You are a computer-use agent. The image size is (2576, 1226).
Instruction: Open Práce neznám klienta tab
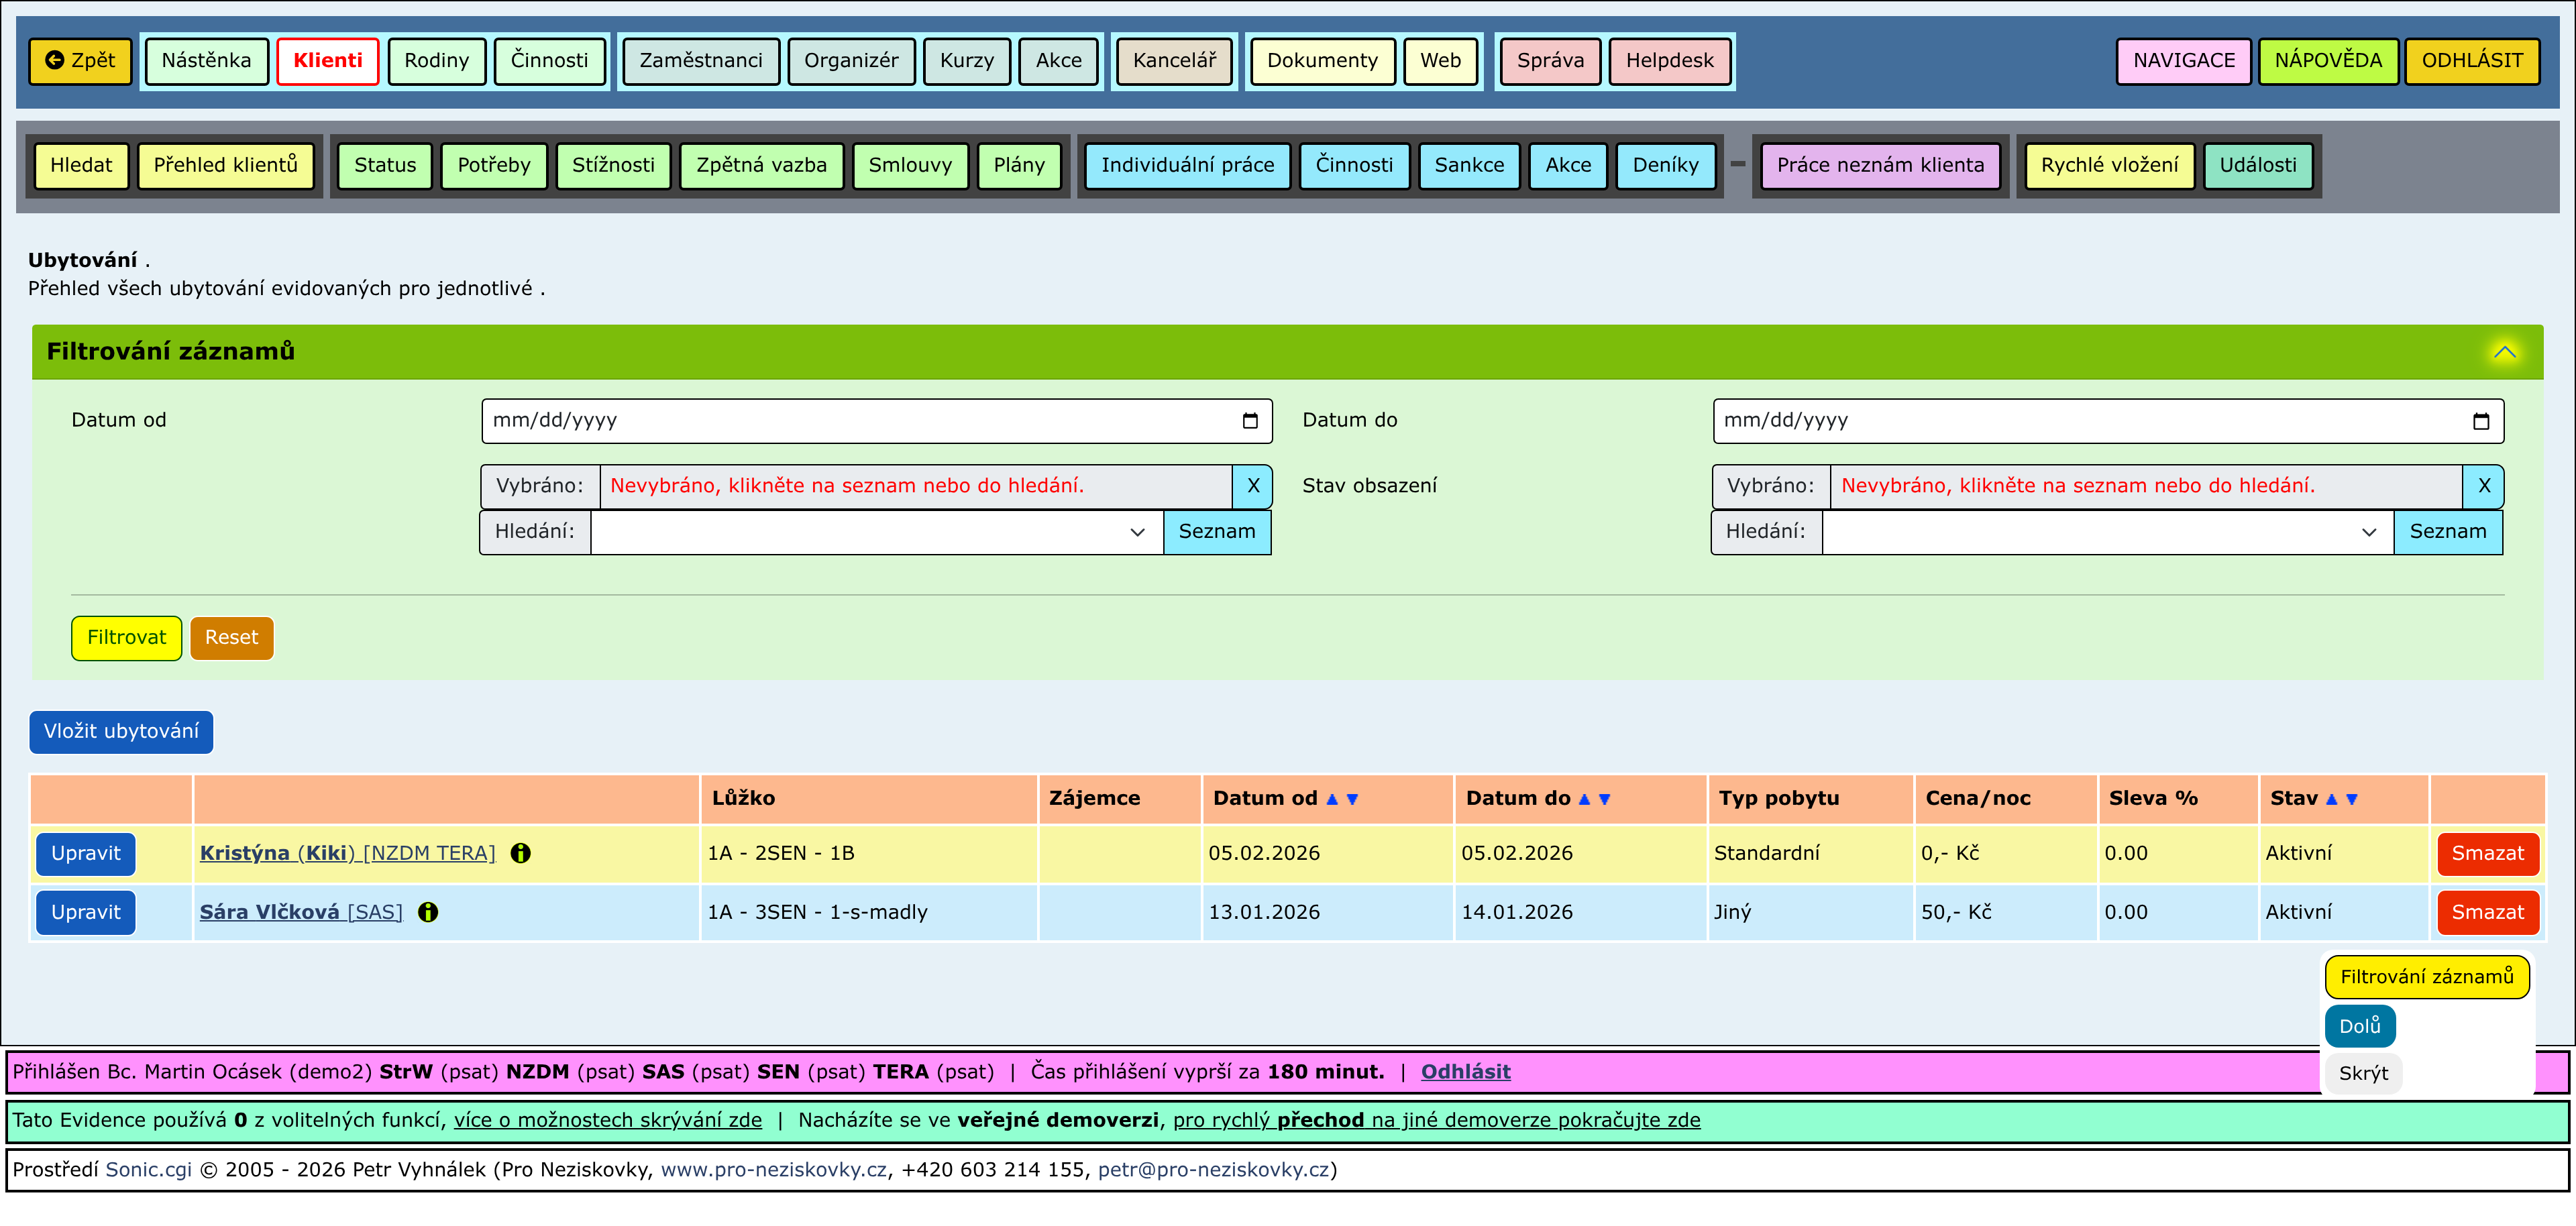click(1880, 166)
